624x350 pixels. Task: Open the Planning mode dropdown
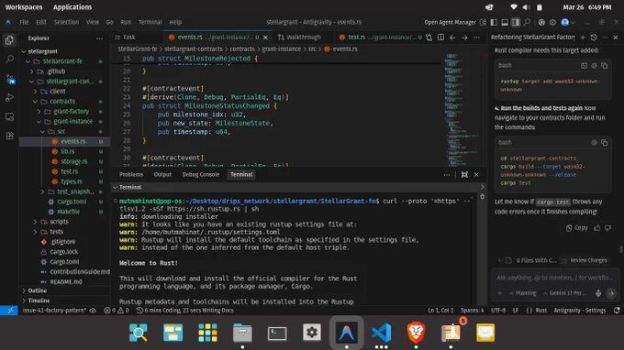[522, 293]
